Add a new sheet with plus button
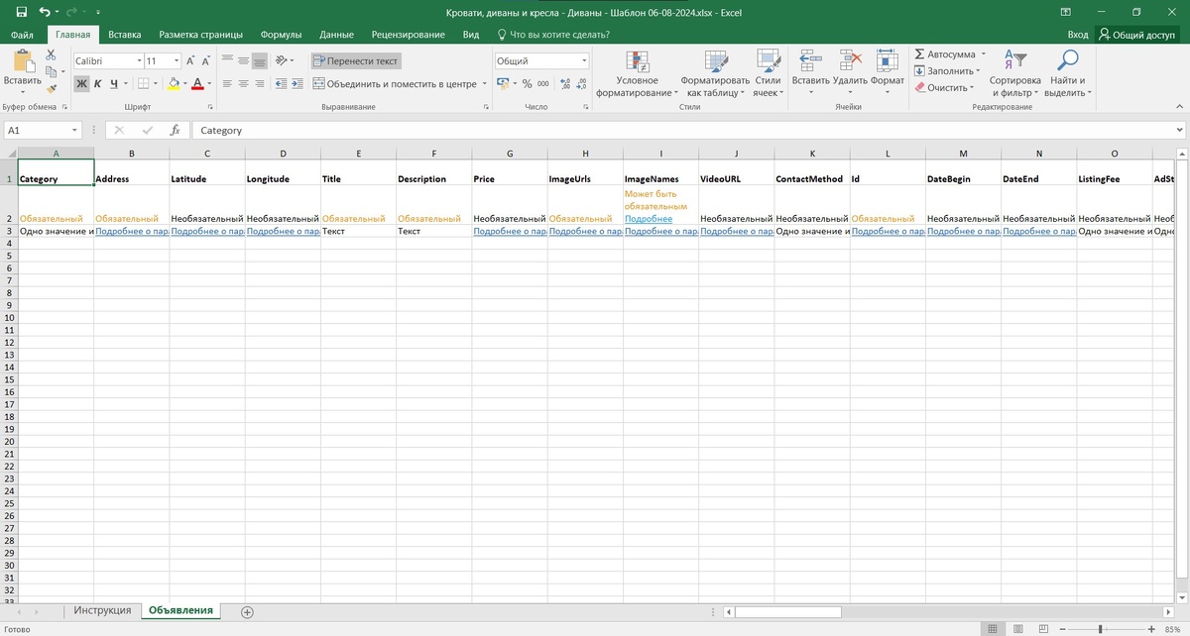This screenshot has height=636, width=1190. (247, 611)
